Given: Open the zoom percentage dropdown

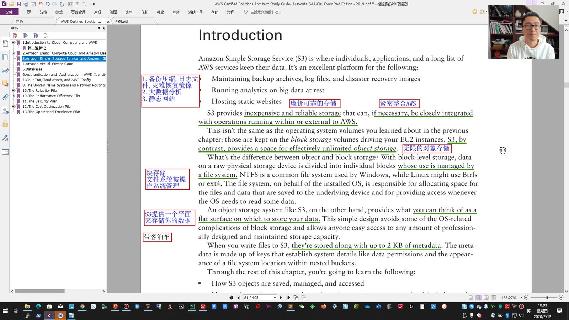Looking at the screenshot, I should [x=522, y=298].
